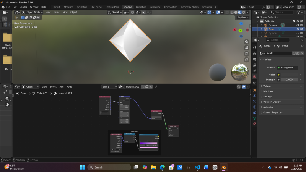Pin the node editor material

point(156,87)
